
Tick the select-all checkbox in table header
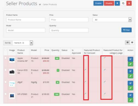pyautogui.click(x=5, y=50)
